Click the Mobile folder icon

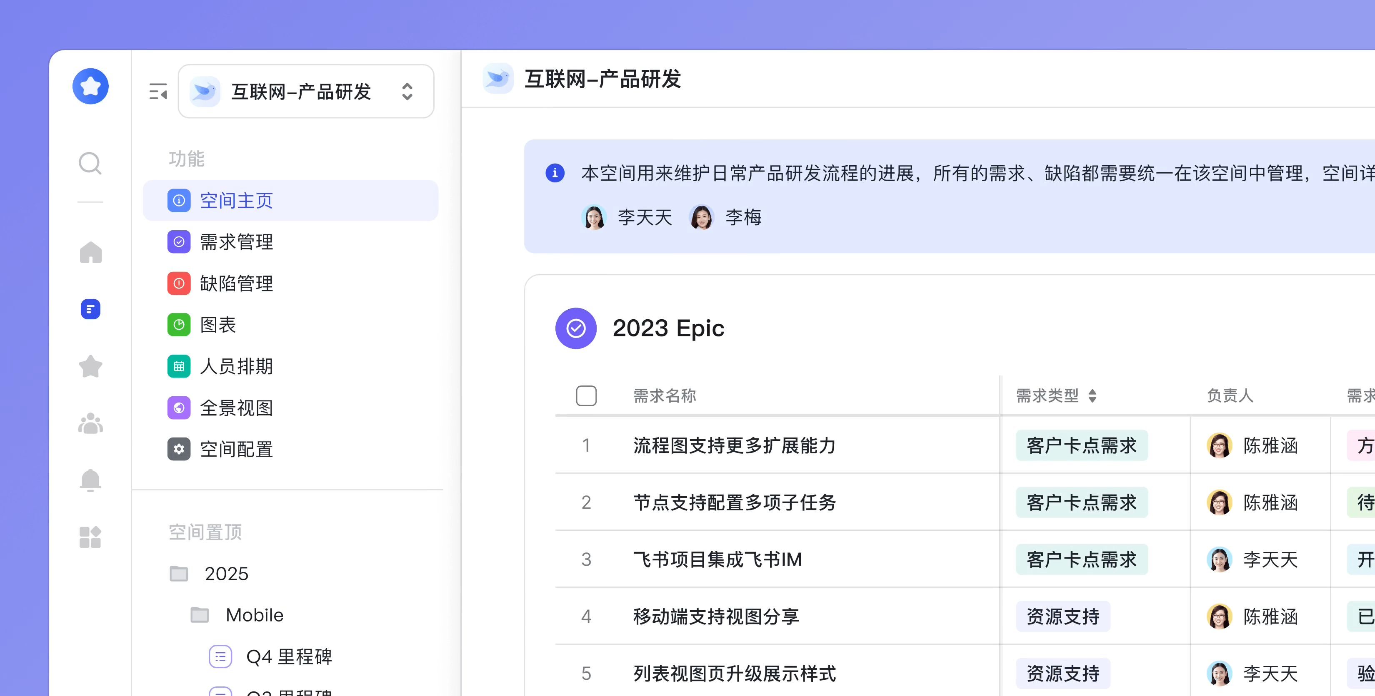tap(200, 615)
